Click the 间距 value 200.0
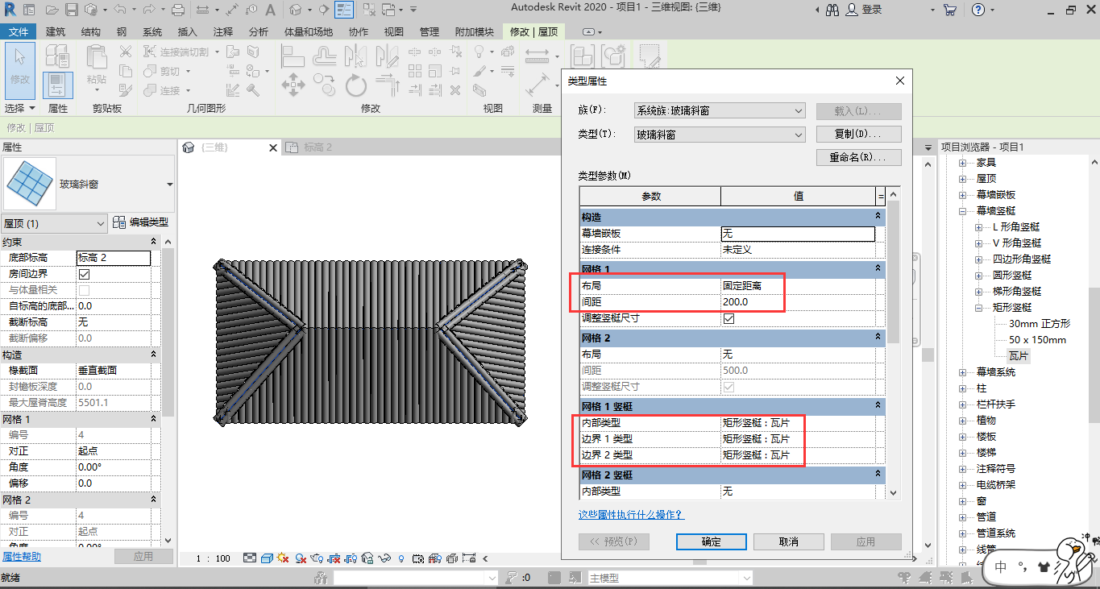 pyautogui.click(x=798, y=302)
